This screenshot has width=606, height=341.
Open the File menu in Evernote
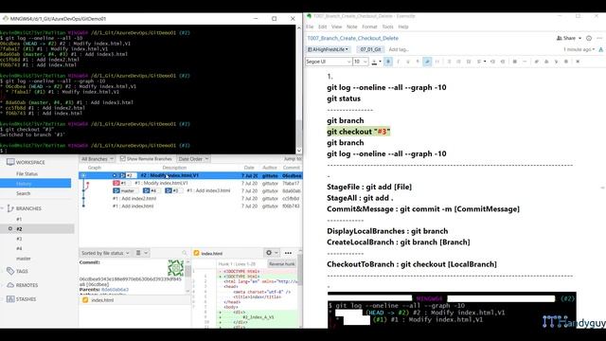tap(310, 27)
